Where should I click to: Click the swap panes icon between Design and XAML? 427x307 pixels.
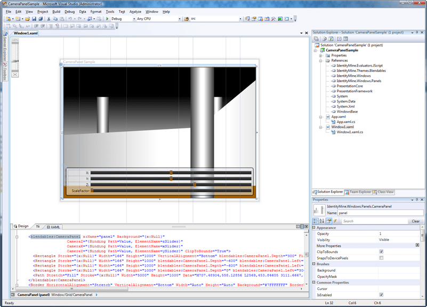coord(38,227)
